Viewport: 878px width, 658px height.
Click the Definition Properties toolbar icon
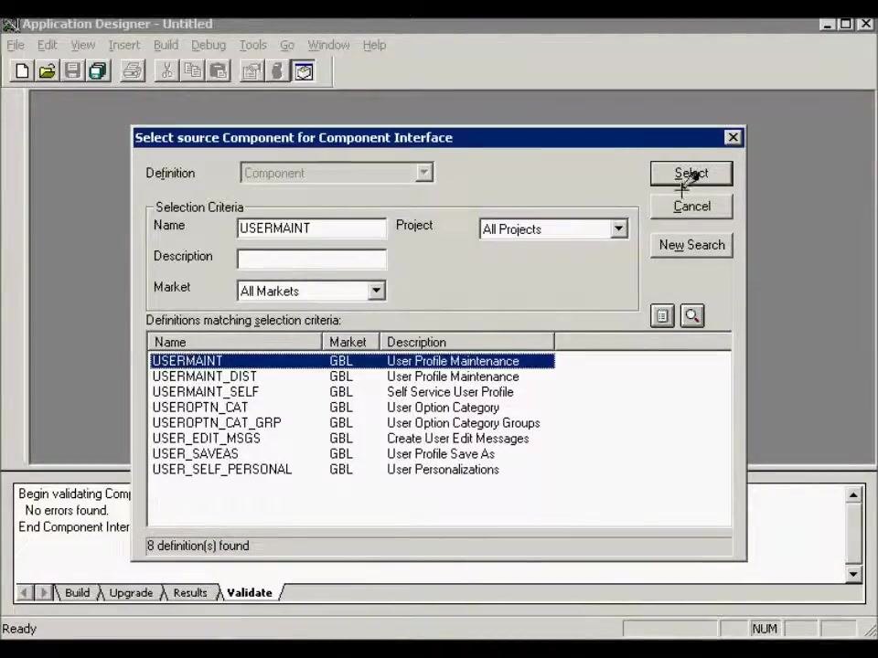pyautogui.click(x=252, y=71)
